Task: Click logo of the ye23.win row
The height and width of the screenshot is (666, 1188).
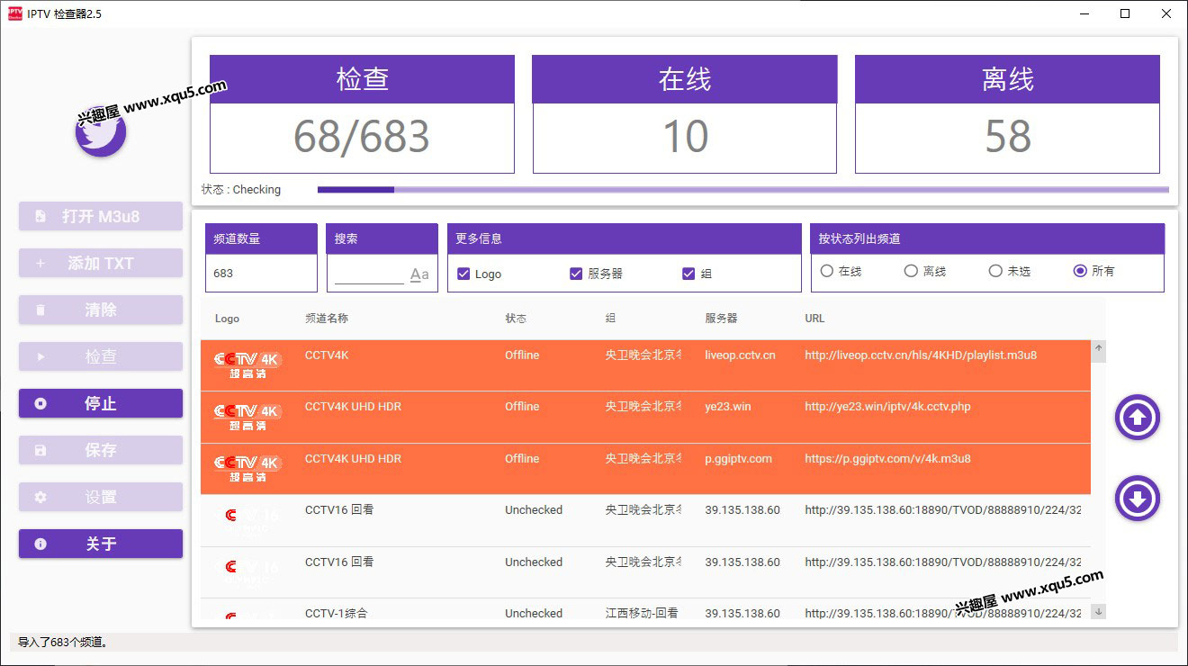Action: pyautogui.click(x=248, y=417)
